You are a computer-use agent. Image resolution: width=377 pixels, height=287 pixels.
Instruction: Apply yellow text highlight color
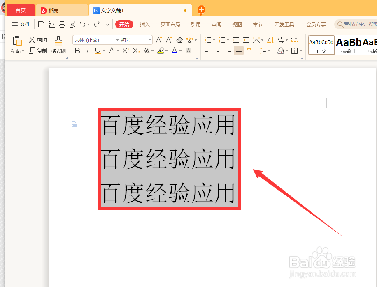point(161,51)
